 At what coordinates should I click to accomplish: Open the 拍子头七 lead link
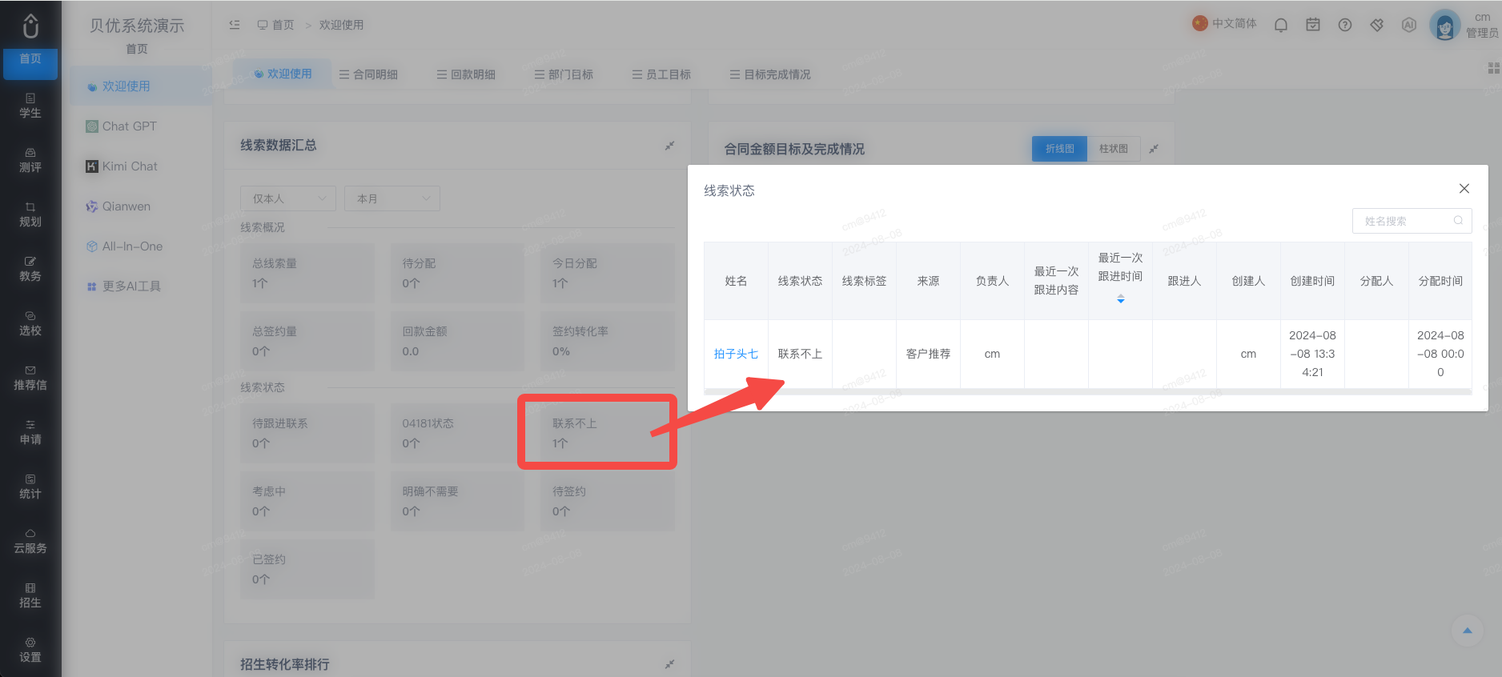(x=736, y=354)
